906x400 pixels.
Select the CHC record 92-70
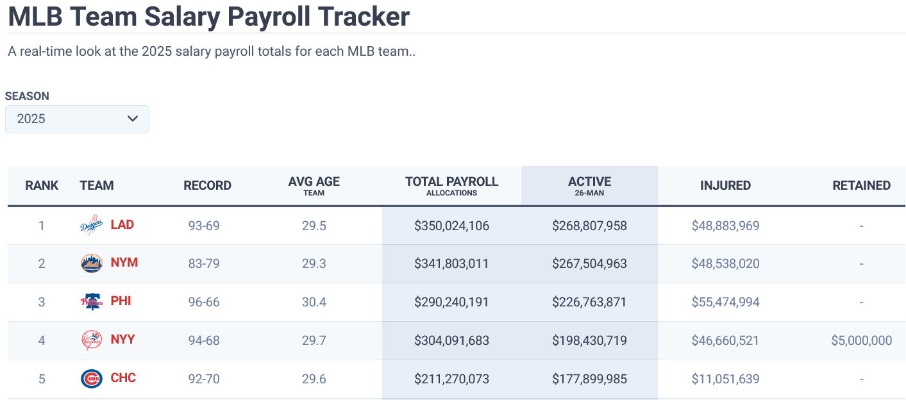point(204,379)
